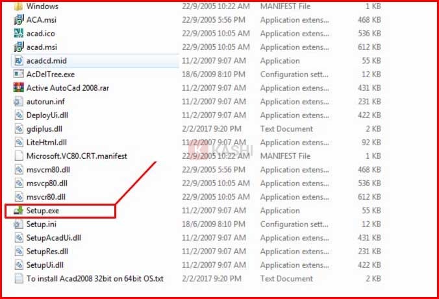The image size is (439, 299).
Task: Click Text Document type in gdiplus.dll row
Action: [x=286, y=129]
